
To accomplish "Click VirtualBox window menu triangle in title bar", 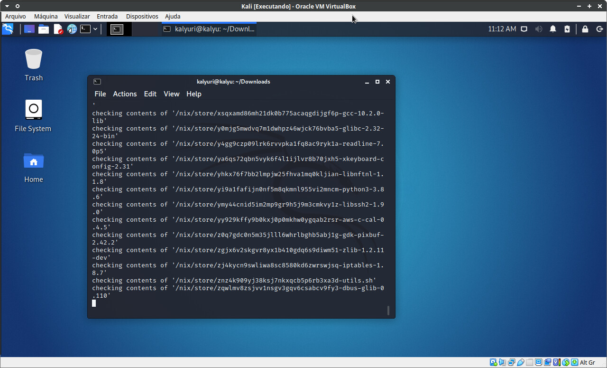I will coord(7,6).
